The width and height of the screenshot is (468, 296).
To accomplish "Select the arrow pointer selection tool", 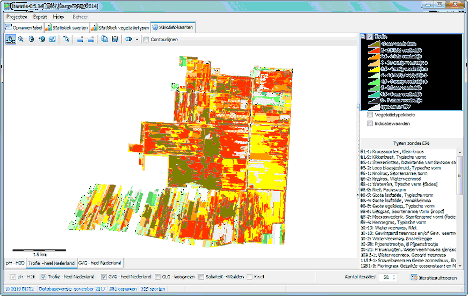I will coord(67,39).
